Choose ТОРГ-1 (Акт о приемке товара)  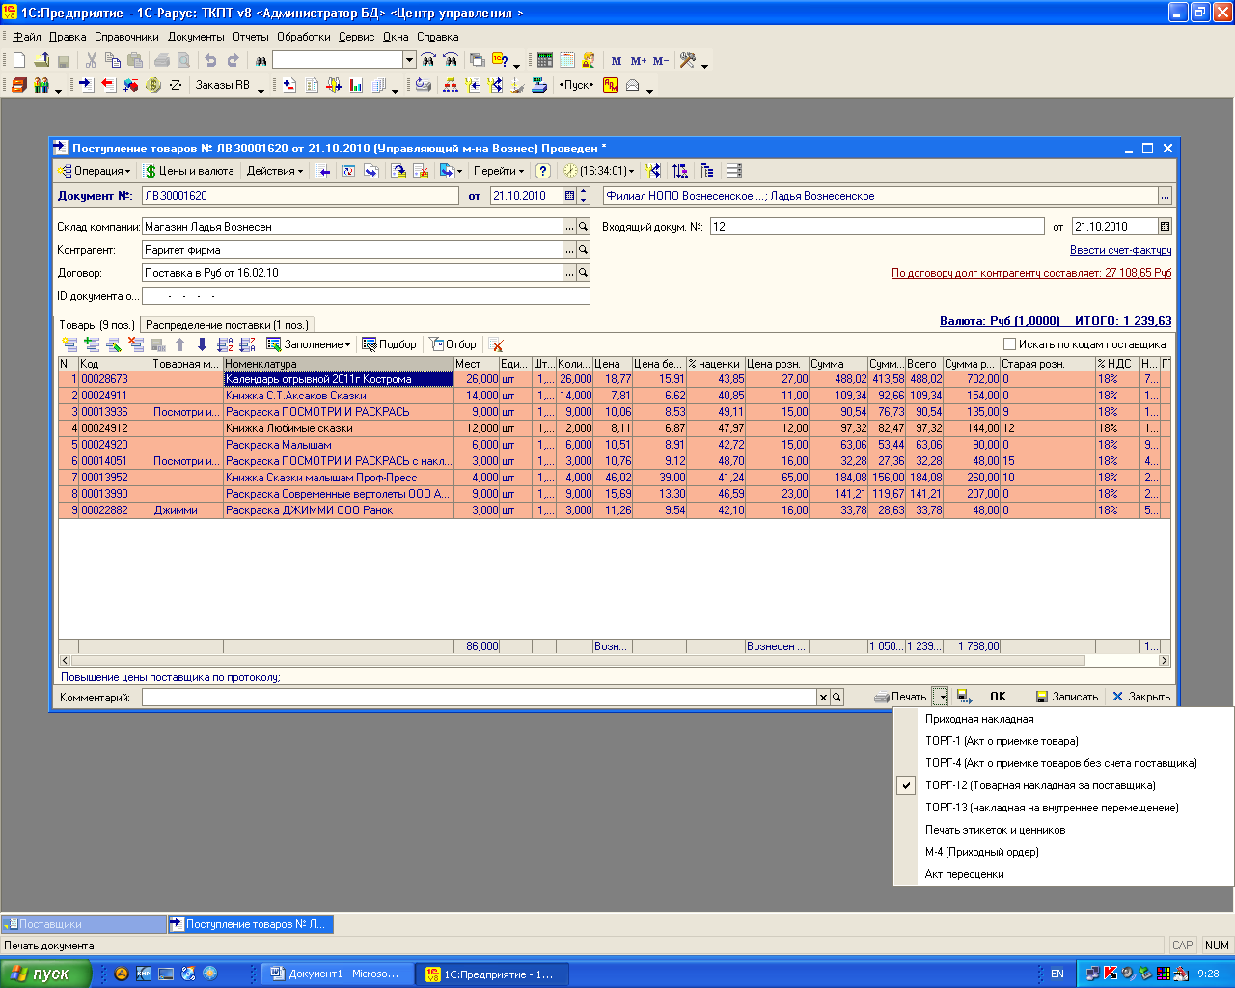coord(1002,741)
